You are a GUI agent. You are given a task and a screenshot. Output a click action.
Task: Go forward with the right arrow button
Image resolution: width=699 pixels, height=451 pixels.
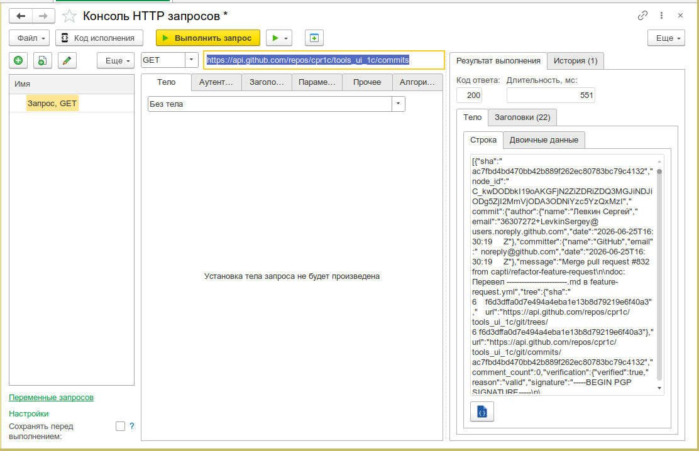point(43,16)
